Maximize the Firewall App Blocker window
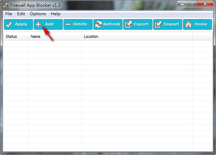Screen dimensions: 216x155 192,4
